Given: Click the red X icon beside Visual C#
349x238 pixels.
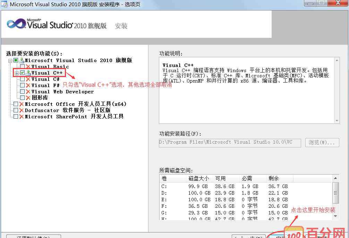Looking at the screenshot, I should pos(28,79).
